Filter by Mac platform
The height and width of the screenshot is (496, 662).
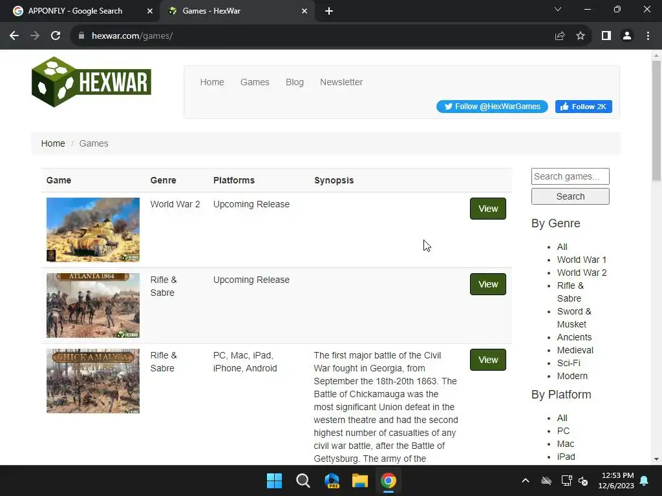(x=565, y=444)
